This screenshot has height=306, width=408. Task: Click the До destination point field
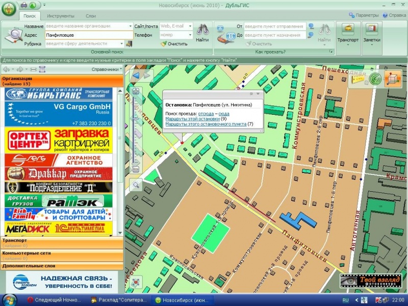(275, 35)
